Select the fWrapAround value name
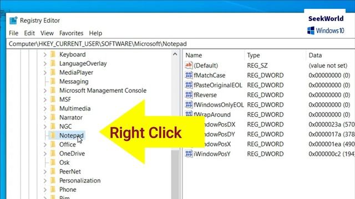The image size is (355, 199). pos(212,114)
